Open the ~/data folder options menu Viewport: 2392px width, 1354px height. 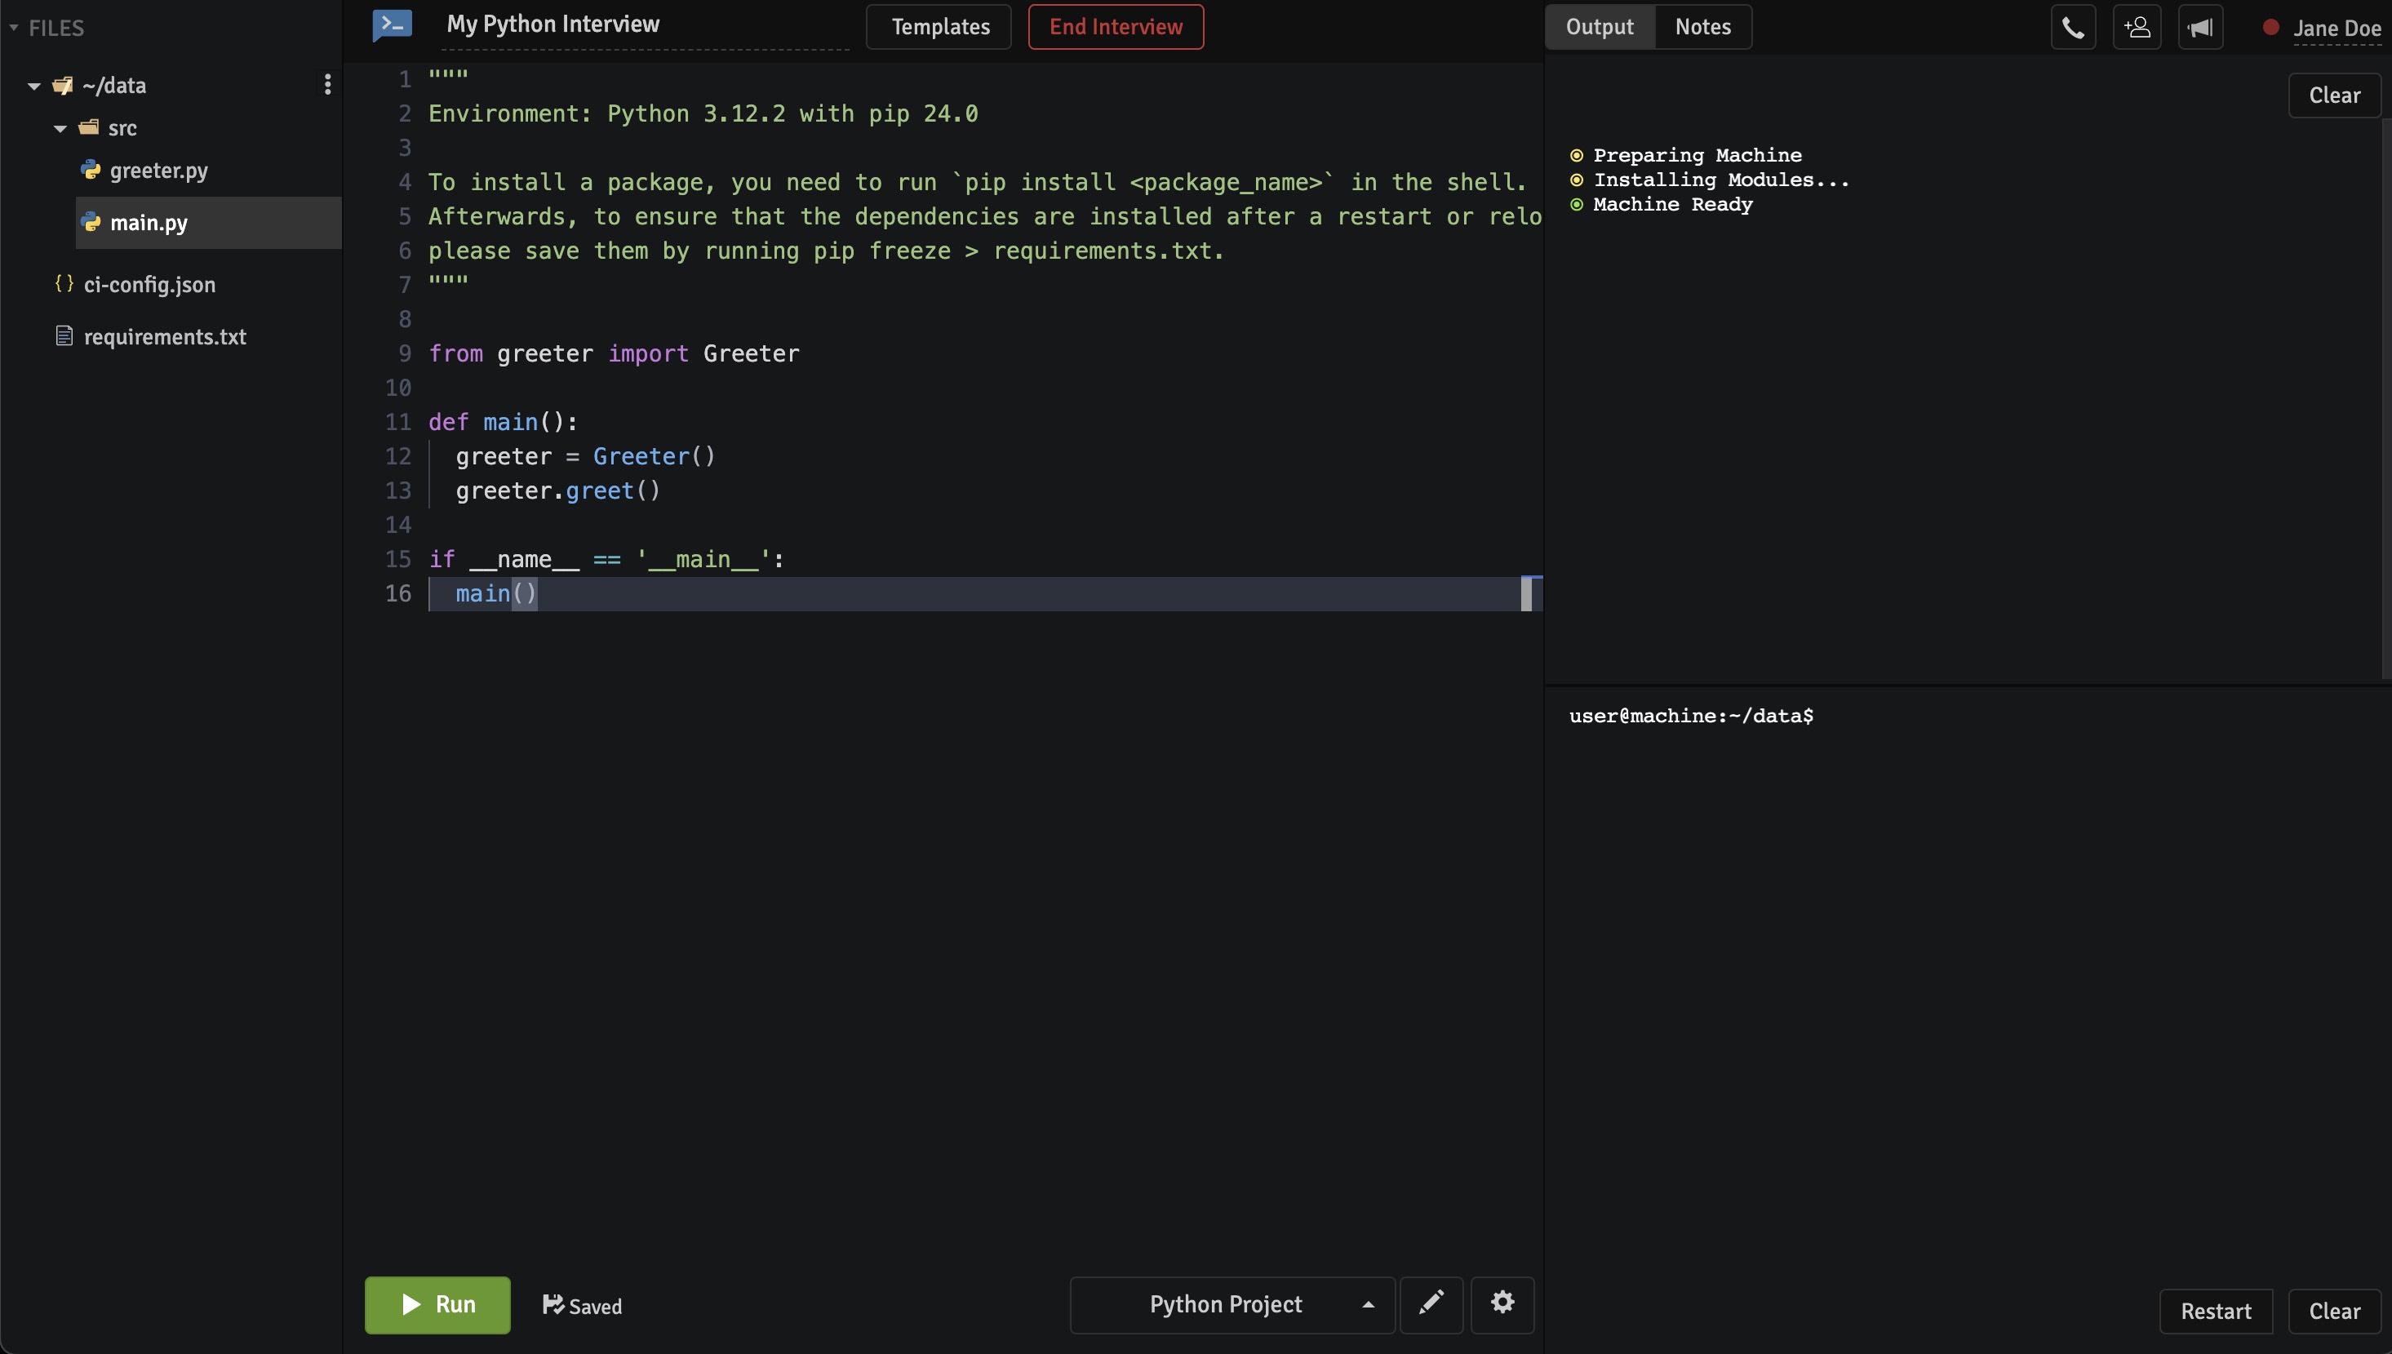[x=327, y=85]
